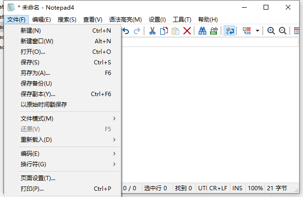The width and height of the screenshot is (303, 197).
Task: Click the Notepad4 app icon in title bar
Action: [11, 7]
